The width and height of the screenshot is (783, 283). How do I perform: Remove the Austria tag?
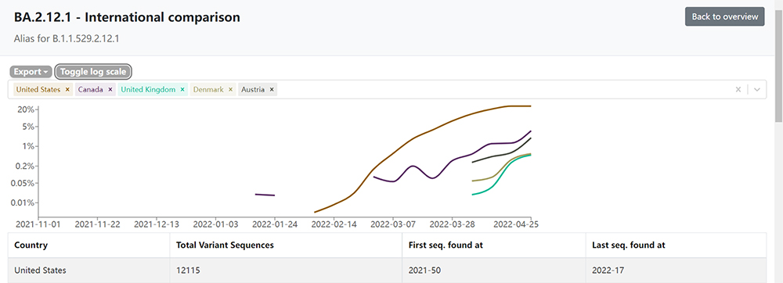click(x=272, y=90)
